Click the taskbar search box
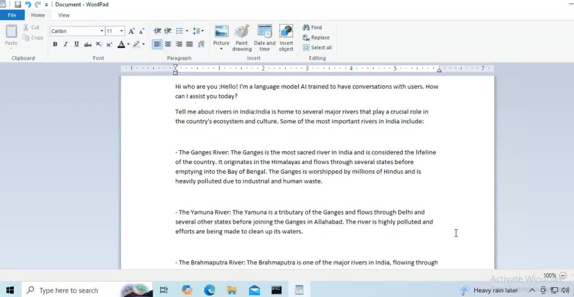Image resolution: width=574 pixels, height=297 pixels. 87,290
